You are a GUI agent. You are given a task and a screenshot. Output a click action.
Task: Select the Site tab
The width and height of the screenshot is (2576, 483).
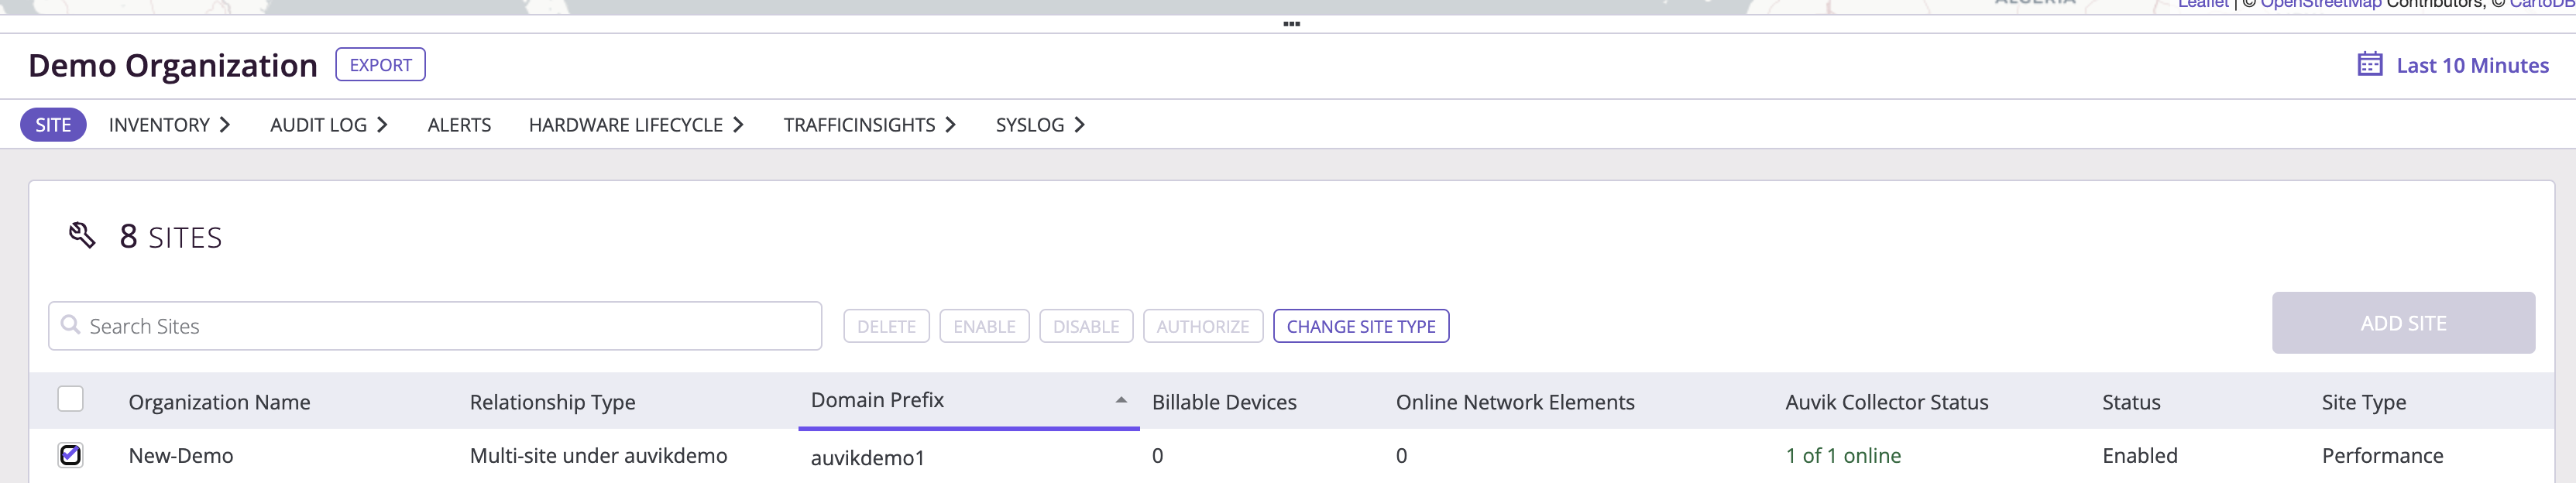click(53, 125)
